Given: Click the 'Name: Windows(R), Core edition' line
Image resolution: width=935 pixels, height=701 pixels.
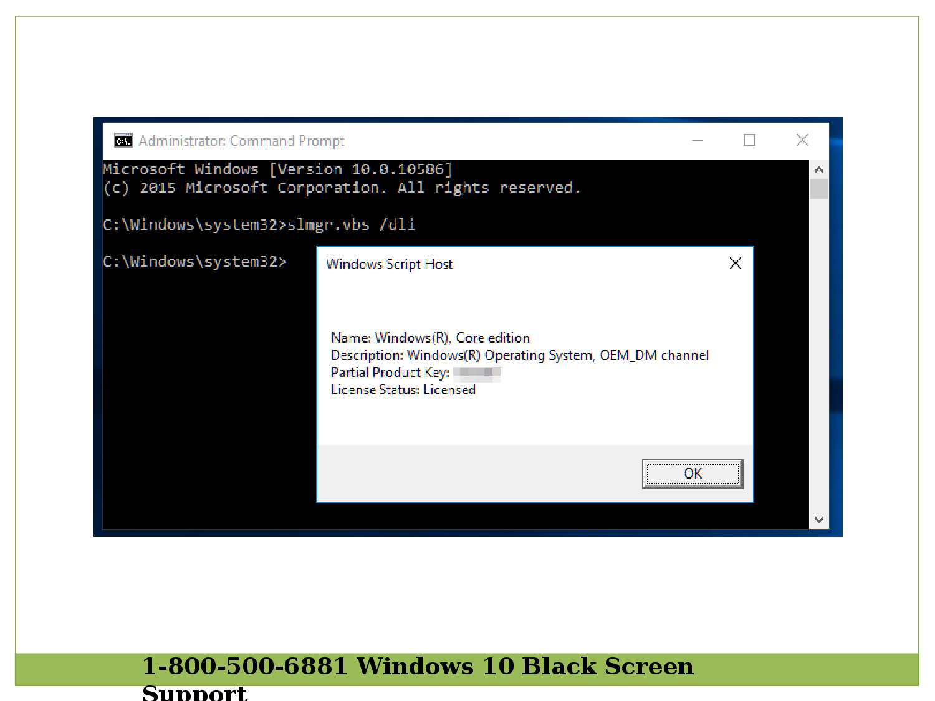Looking at the screenshot, I should pos(431,338).
